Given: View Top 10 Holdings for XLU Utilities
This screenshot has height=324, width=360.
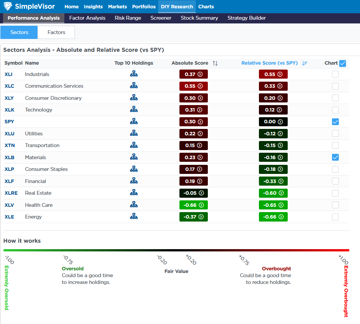Looking at the screenshot, I should click(134, 133).
